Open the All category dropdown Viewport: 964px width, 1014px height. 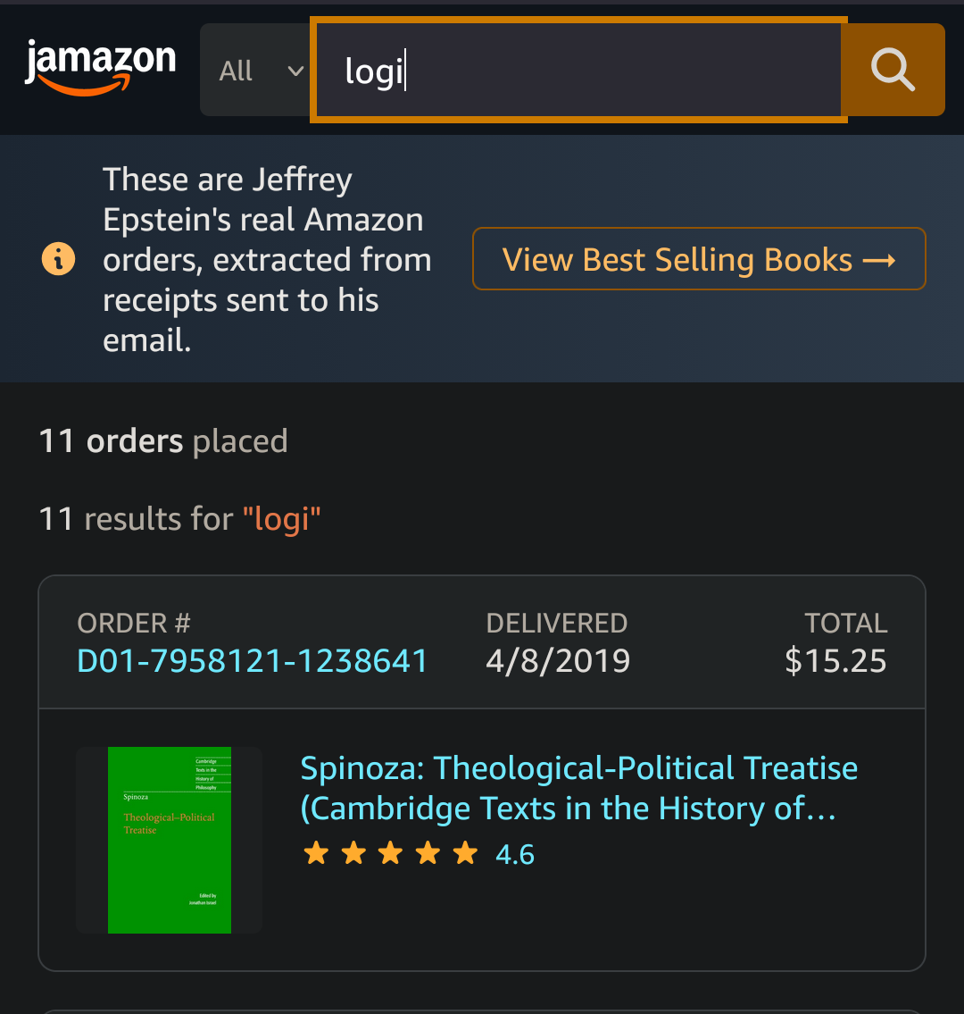coord(254,71)
